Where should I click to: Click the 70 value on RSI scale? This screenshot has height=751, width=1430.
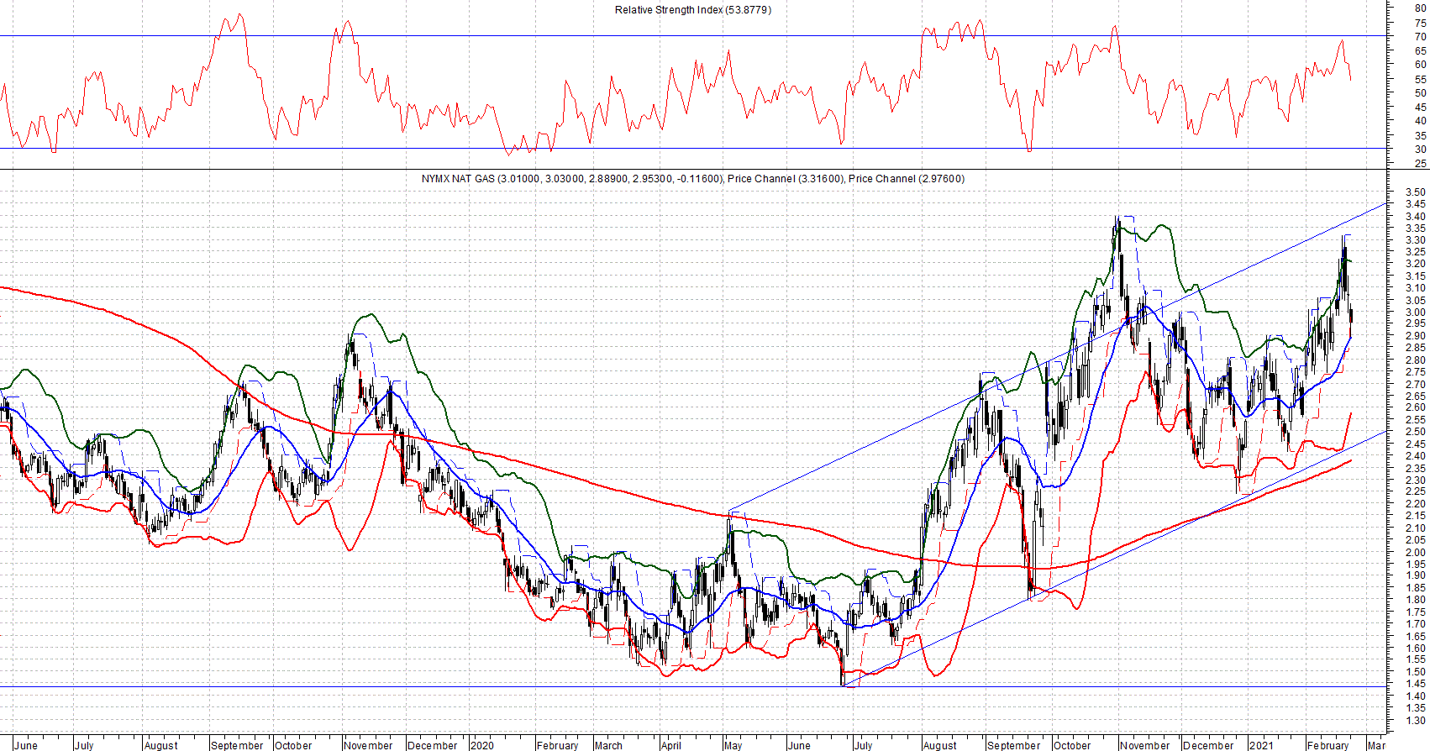pos(1420,37)
